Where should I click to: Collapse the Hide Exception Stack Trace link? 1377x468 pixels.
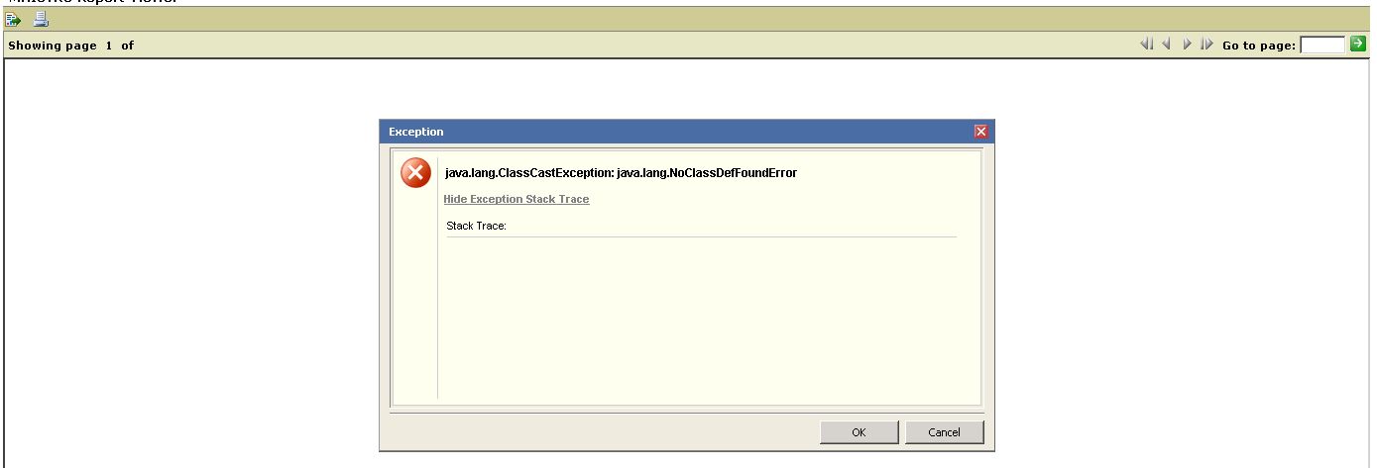[x=516, y=199]
